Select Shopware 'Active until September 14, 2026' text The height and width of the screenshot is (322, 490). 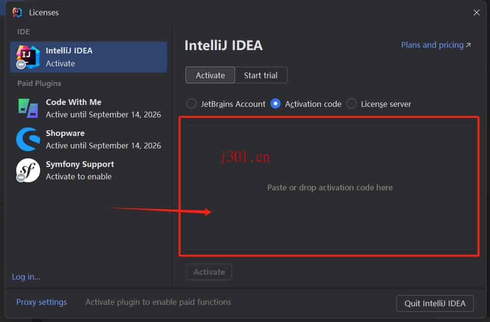click(x=104, y=145)
